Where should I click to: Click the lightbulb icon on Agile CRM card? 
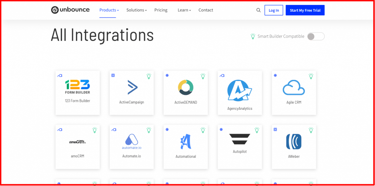(x=311, y=76)
